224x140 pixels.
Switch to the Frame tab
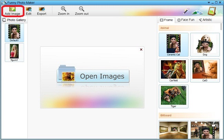pos(166,20)
